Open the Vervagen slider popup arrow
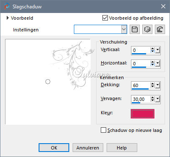The width and height of the screenshot is (170, 157). 158,99
